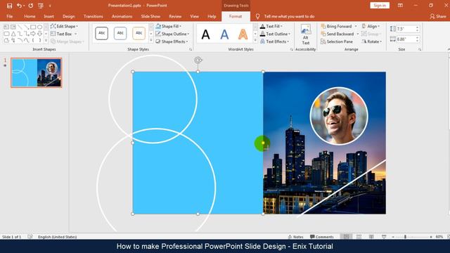Open Edit Shape dropdown
The image size is (450, 253).
pyautogui.click(x=64, y=27)
